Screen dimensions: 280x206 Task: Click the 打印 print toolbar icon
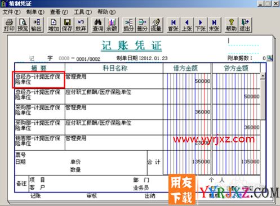click(x=10, y=25)
